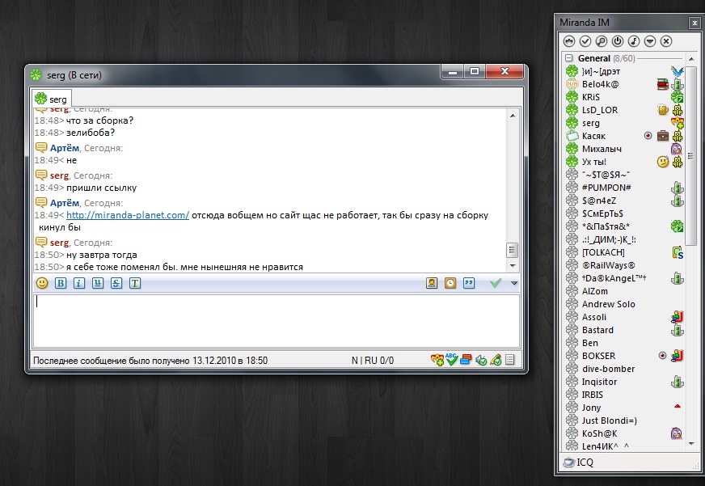The image size is (705, 486).
Task: Insert quote with quotation-mark icon
Action: pyautogui.click(x=469, y=283)
